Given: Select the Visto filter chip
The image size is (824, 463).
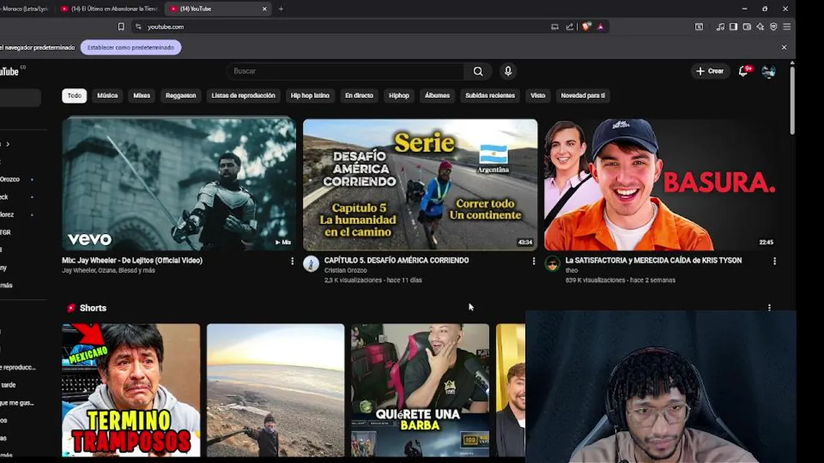Looking at the screenshot, I should point(538,95).
